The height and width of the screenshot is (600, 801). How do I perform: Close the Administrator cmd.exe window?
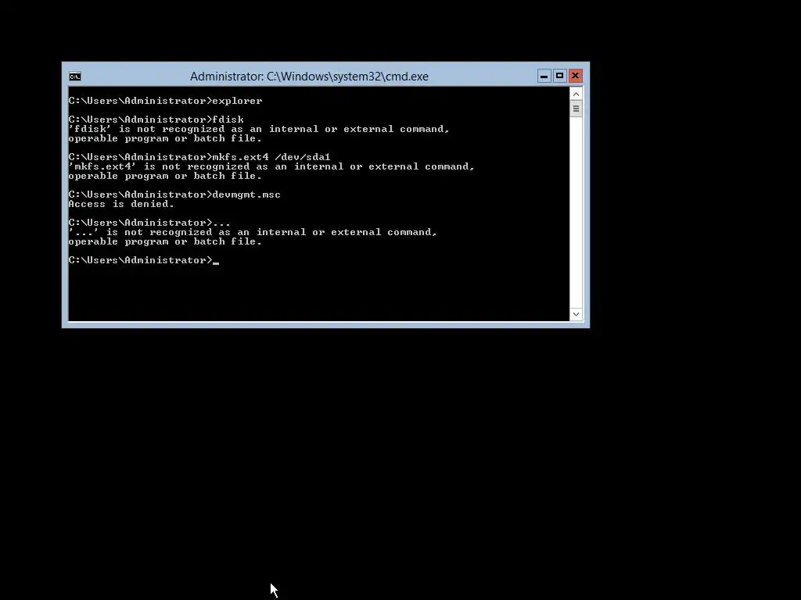tap(575, 76)
